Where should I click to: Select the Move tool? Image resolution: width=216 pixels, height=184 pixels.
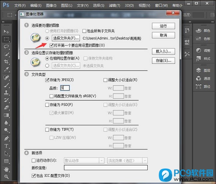[6, 32]
